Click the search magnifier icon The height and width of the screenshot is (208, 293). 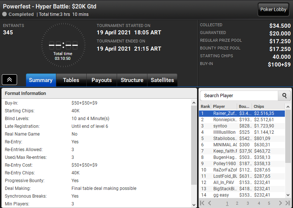pyautogui.click(x=284, y=96)
